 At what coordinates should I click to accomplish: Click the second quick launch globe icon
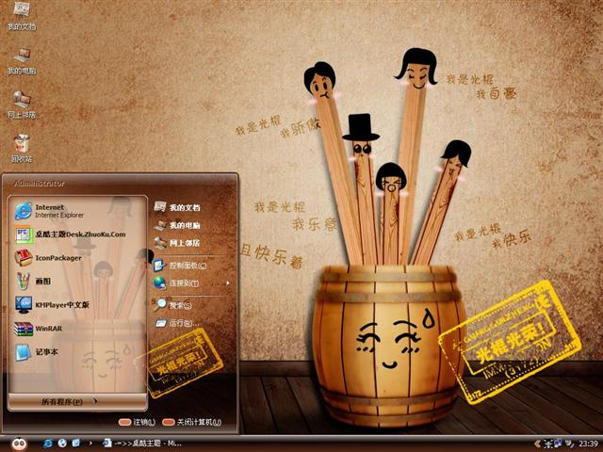pyautogui.click(x=62, y=444)
